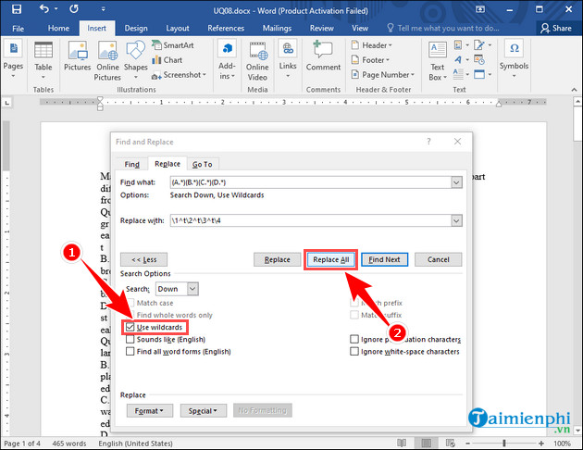Viewport: 583px width, 450px height.
Task: Click the zoom in plus button
Action: tap(541, 444)
